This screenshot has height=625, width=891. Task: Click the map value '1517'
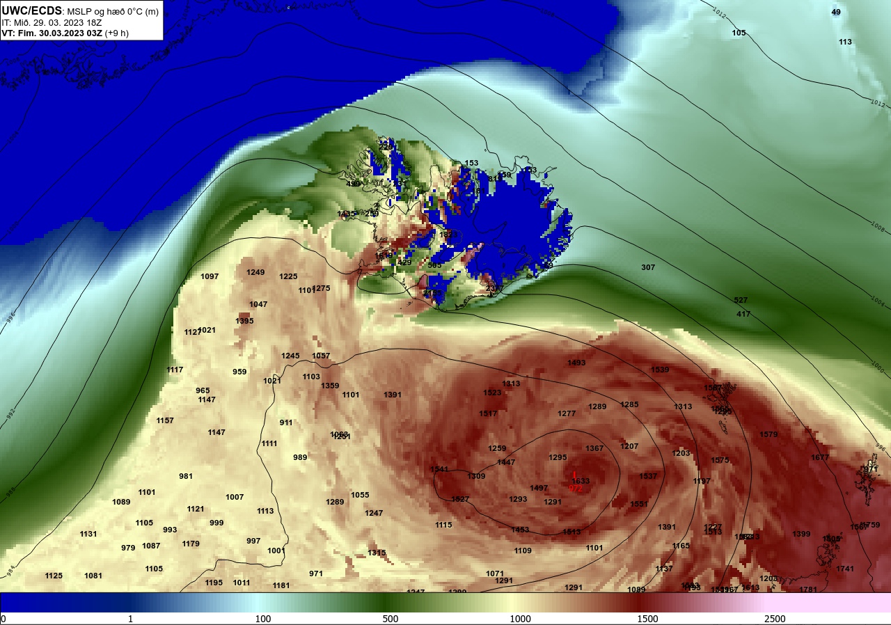488,413
